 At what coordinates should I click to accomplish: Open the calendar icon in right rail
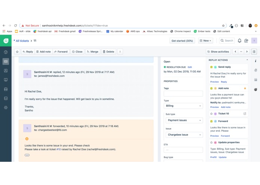[256, 80]
